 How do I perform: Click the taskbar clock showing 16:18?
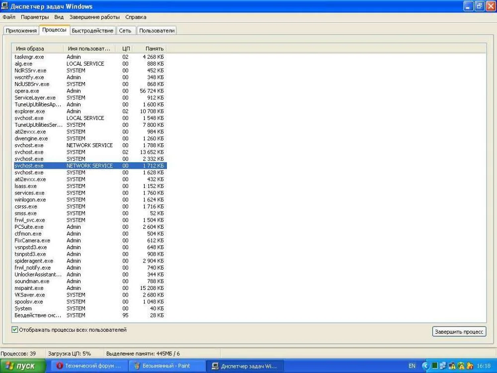tap(484, 366)
